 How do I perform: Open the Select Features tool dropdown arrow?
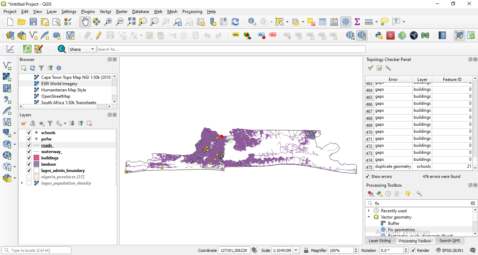(x=287, y=22)
